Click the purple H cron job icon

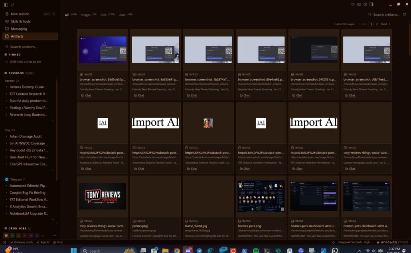click(37, 235)
